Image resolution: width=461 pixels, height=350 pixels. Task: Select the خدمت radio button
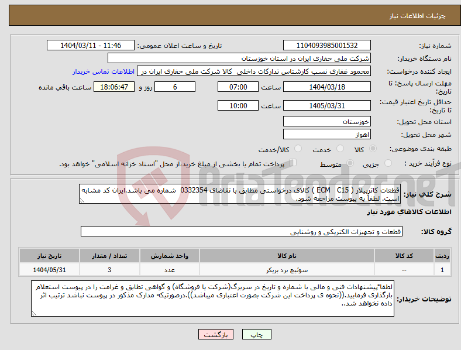tap(340, 149)
